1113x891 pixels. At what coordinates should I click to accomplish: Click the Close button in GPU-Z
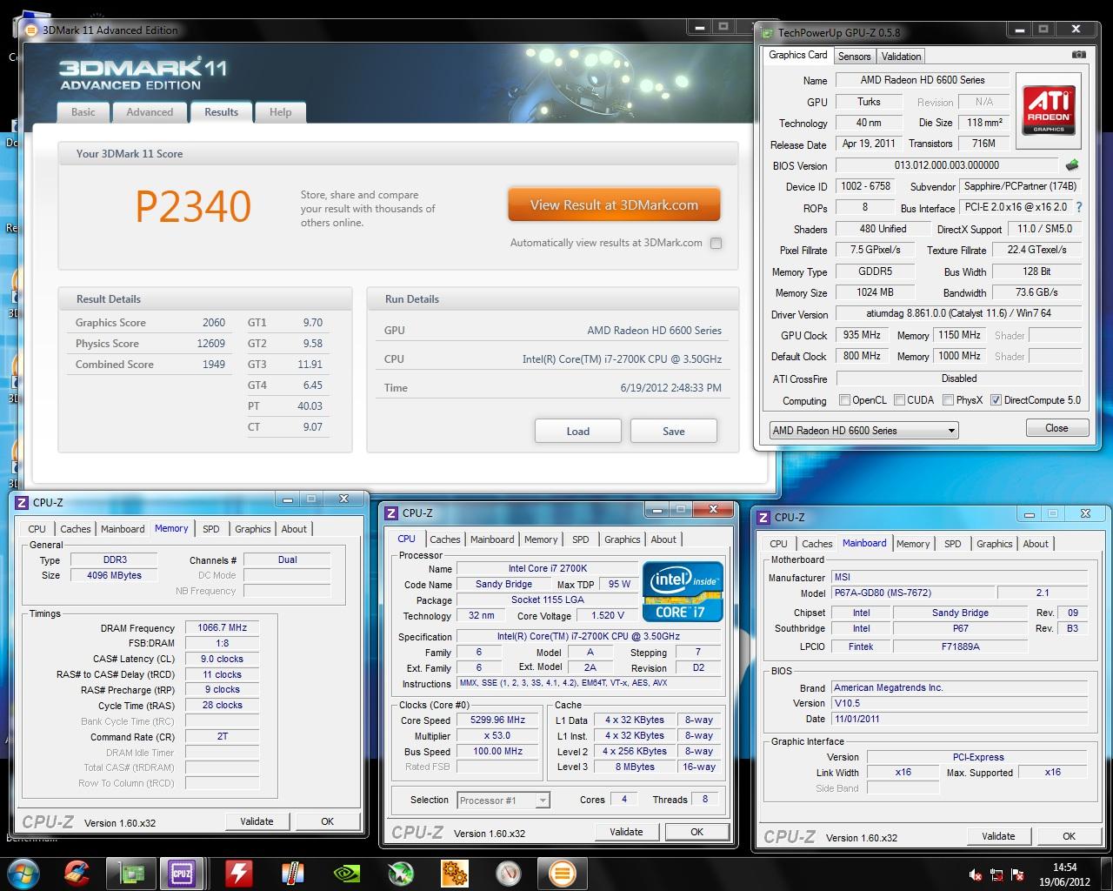pos(1056,427)
